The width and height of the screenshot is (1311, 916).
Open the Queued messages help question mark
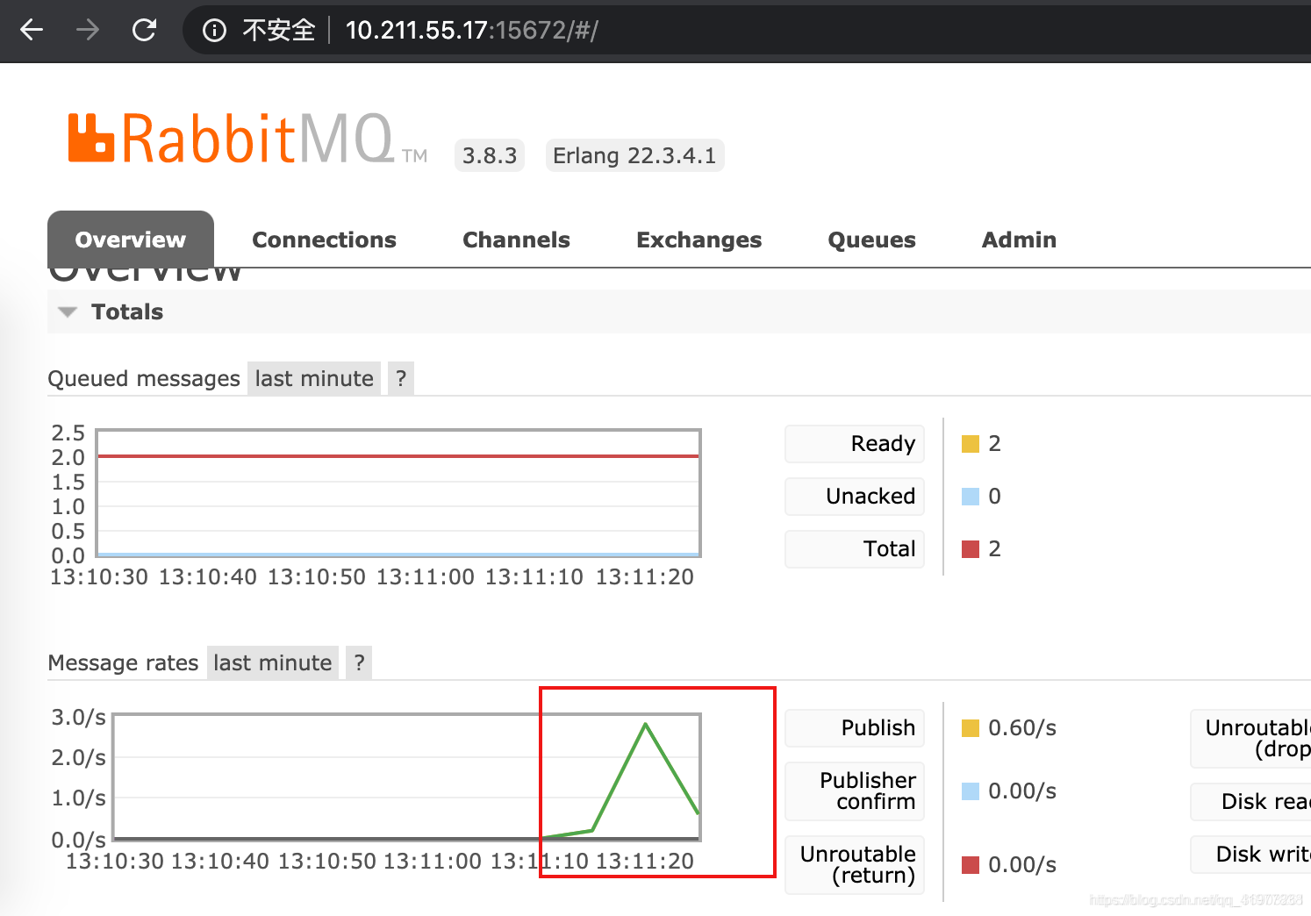(x=401, y=378)
